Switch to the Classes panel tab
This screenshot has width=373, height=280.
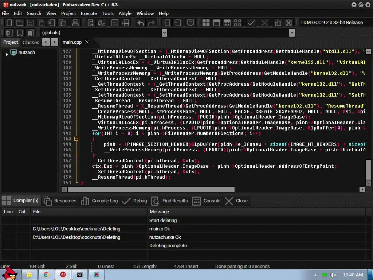tap(31, 42)
